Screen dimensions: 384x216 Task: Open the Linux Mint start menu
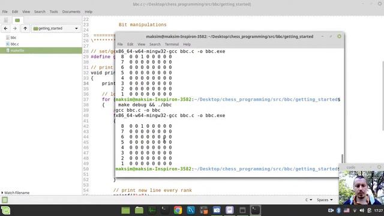(x=5, y=211)
